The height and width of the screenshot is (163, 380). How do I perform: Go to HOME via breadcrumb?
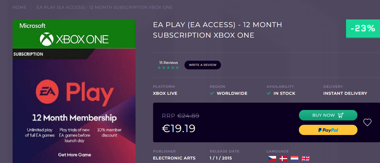pyautogui.click(x=19, y=7)
